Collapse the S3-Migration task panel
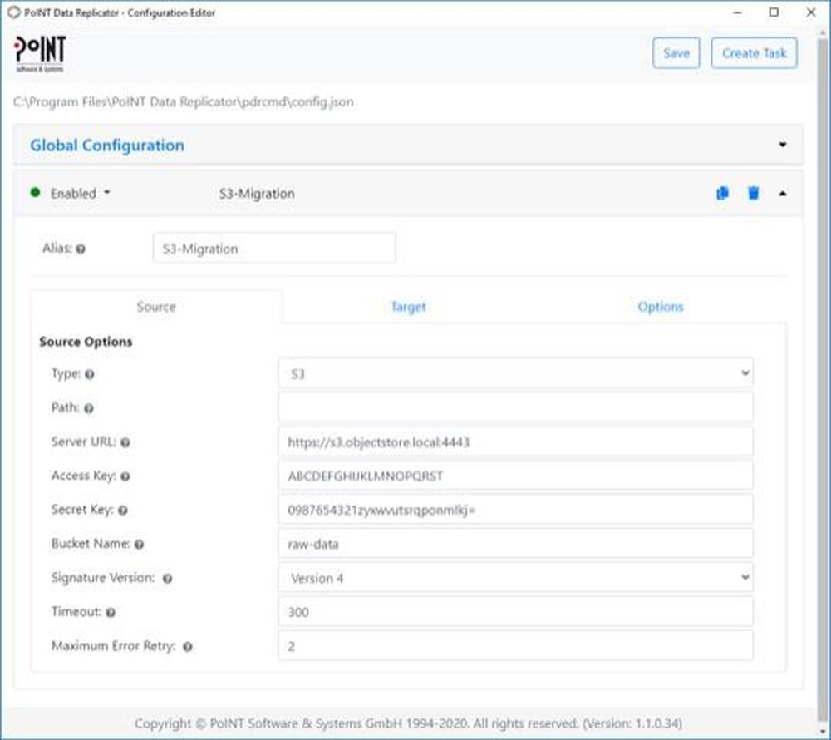The image size is (831, 740). pos(782,194)
